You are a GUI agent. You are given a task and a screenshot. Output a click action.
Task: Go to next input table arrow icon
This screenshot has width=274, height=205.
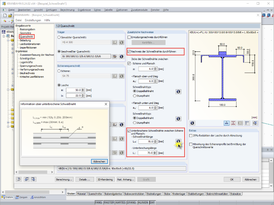34,179
